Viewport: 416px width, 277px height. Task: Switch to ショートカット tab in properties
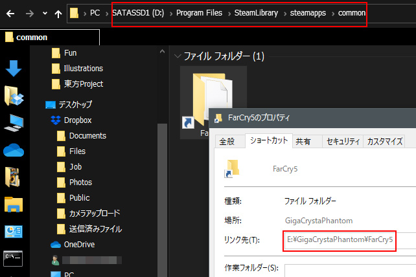tap(269, 140)
